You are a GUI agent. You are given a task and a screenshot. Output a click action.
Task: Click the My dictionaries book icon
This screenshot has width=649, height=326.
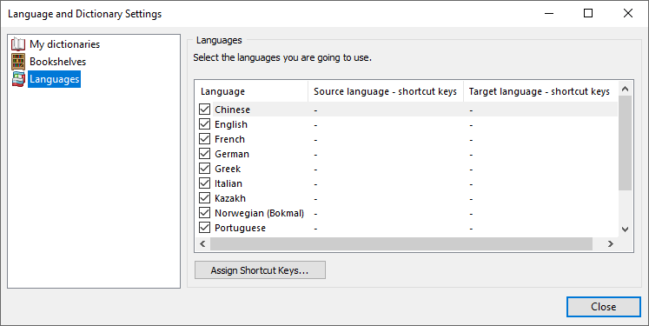coord(18,44)
